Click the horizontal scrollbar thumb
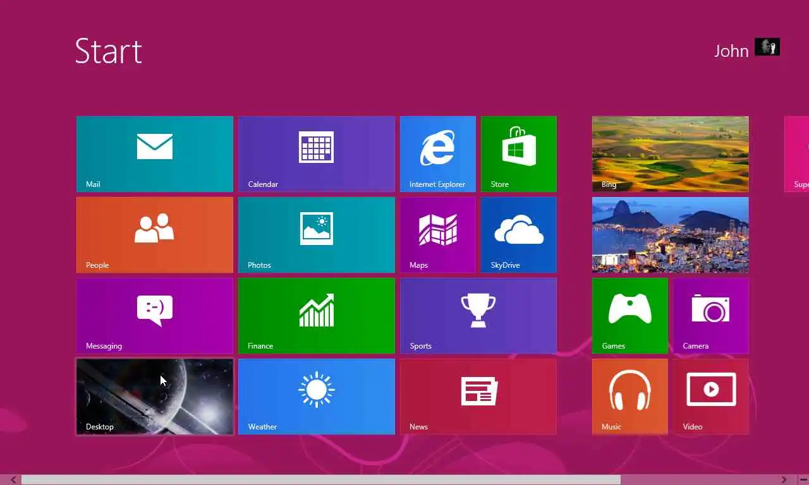The height and width of the screenshot is (485, 809). click(321, 480)
